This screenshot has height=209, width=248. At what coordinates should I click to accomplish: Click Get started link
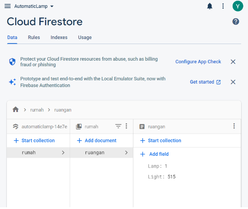[205, 82]
